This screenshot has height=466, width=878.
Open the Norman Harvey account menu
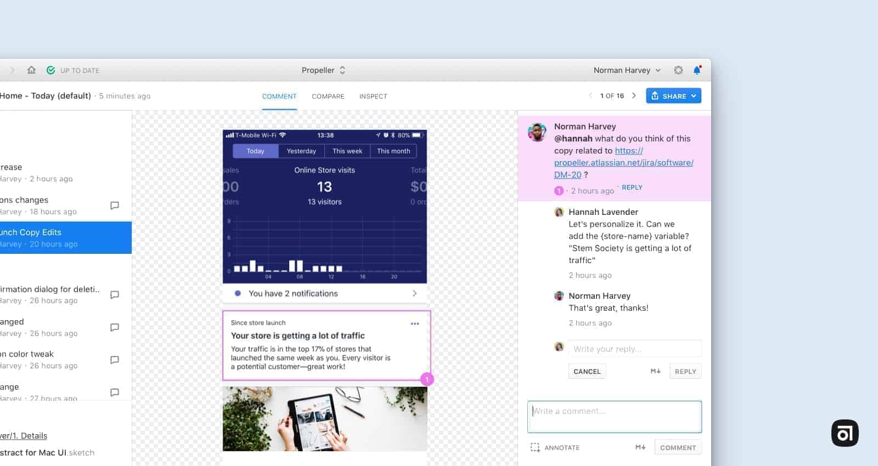coord(627,70)
